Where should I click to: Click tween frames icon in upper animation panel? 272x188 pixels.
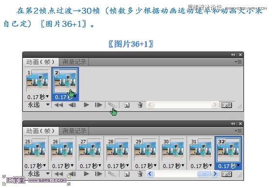112,105
